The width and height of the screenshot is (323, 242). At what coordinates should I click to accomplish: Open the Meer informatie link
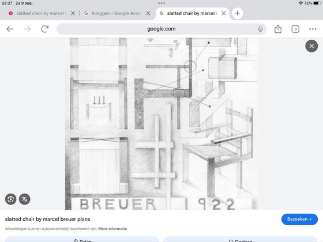click(112, 229)
